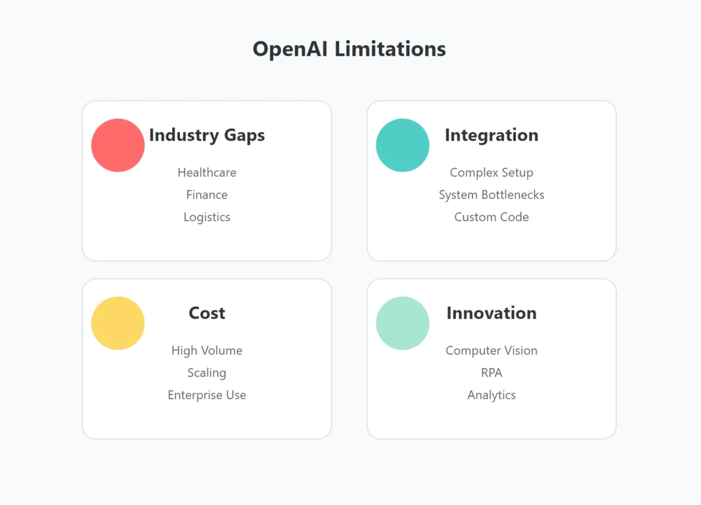Click the Industry Gaps heading

(x=207, y=135)
